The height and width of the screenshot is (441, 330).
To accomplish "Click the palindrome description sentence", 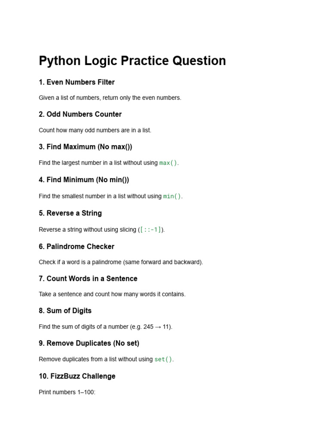I will pos(121,262).
